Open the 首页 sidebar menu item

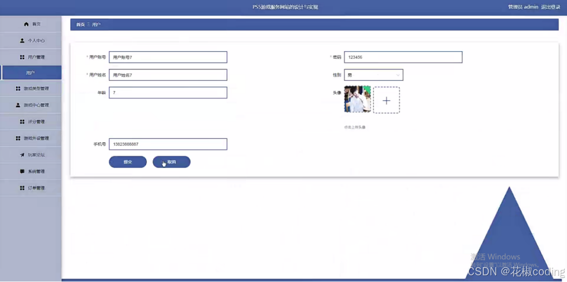[31, 24]
